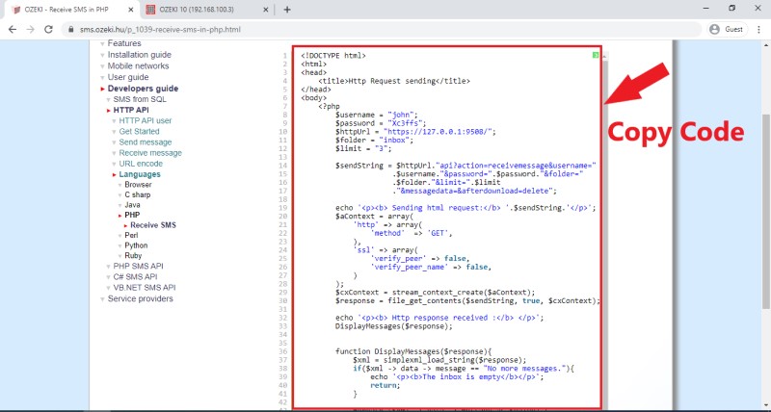Viewport: 771px width, 412px height.
Task: Reload the current page
Action: [48, 30]
